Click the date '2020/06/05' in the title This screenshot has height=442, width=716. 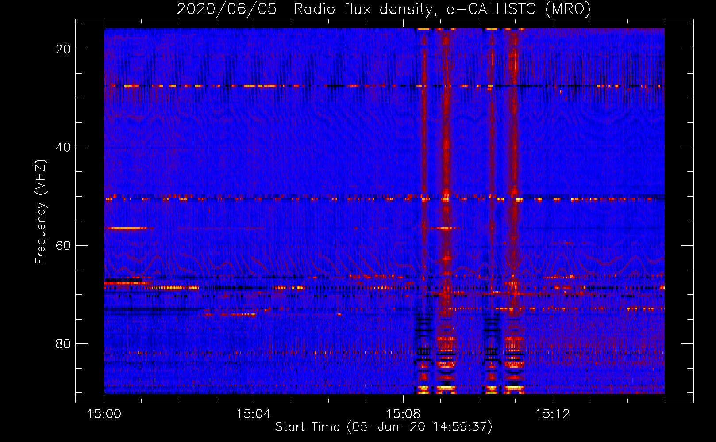tap(227, 9)
